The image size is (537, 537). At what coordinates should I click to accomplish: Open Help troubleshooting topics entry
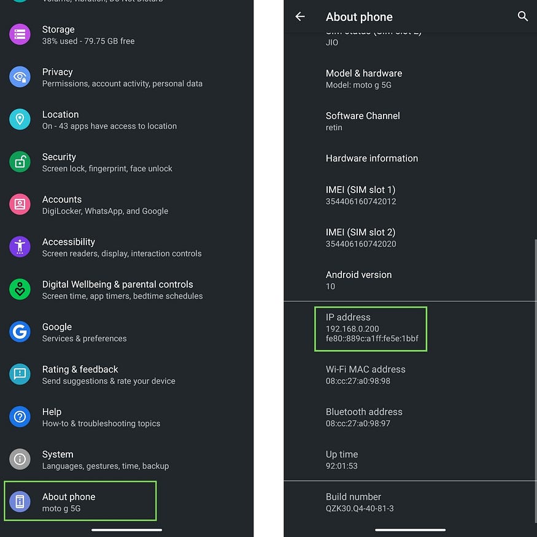126,417
